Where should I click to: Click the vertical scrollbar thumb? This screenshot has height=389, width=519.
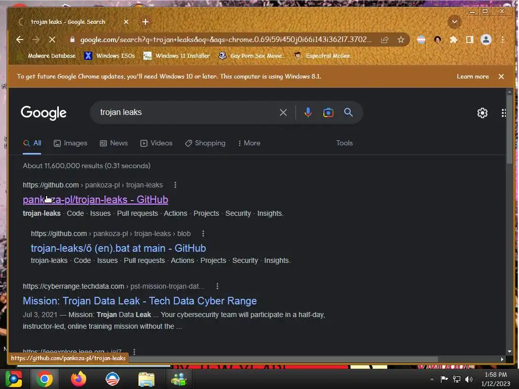509,129
